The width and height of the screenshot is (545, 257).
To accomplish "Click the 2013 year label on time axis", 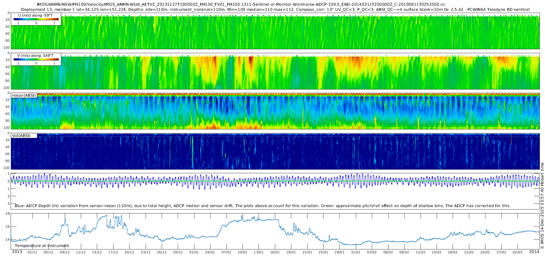I will pos(17,252).
